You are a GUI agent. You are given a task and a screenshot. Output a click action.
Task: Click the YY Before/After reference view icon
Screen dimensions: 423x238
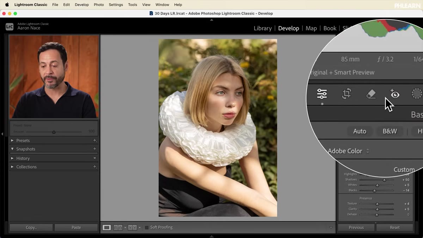pyautogui.click(x=132, y=227)
